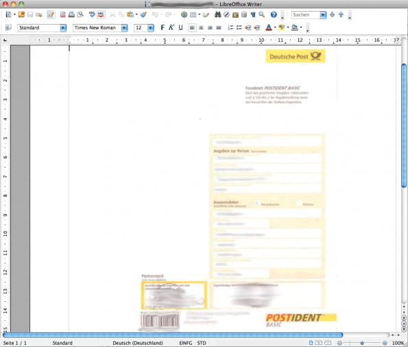This screenshot has width=408, height=347.
Task: Click the Save document icon
Action: pos(30,14)
